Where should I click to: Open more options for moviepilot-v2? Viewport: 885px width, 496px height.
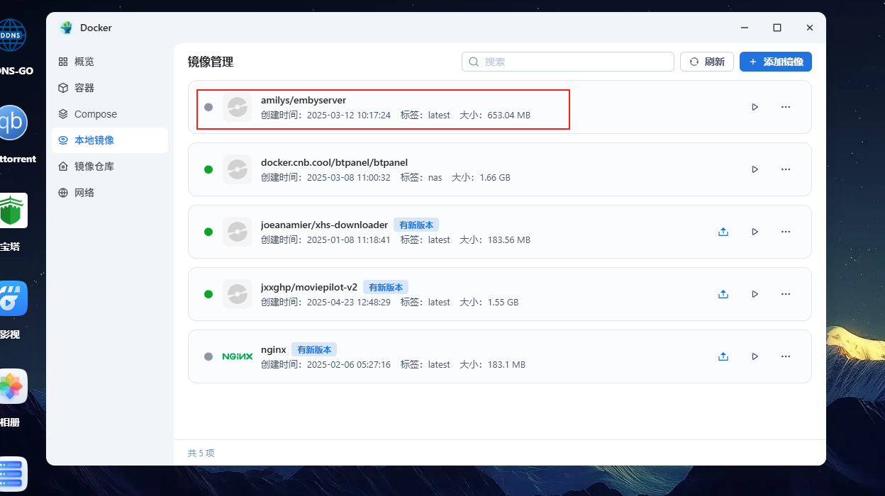point(786,294)
